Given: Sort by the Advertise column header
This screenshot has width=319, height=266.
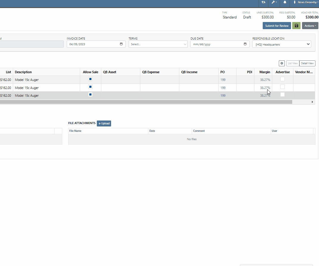Looking at the screenshot, I should pos(283,72).
